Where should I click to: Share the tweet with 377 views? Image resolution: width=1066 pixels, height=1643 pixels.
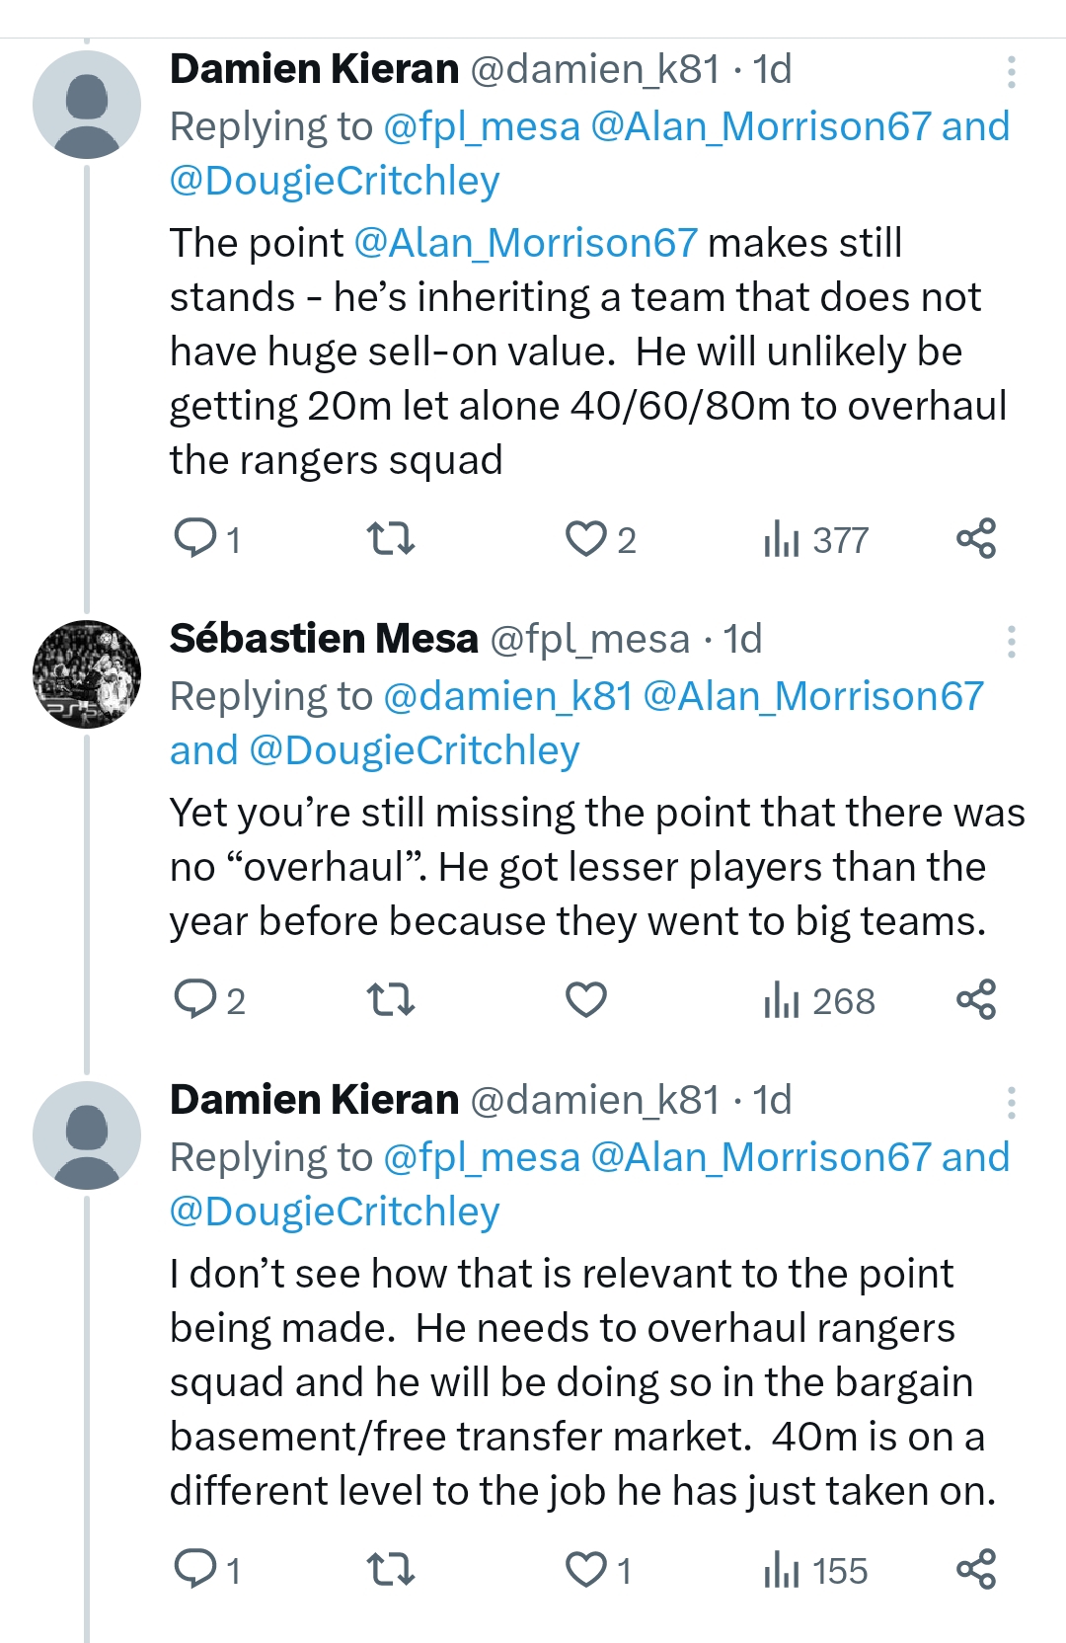pyautogui.click(x=976, y=539)
